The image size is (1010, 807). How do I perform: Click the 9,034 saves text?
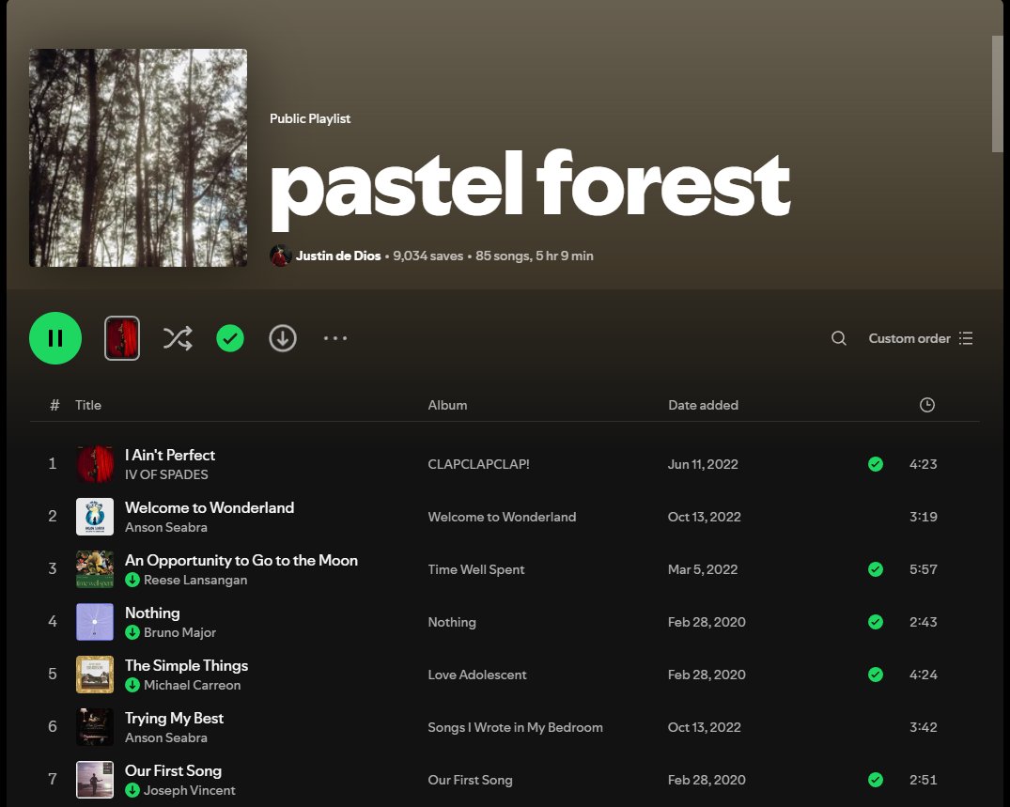(x=428, y=256)
